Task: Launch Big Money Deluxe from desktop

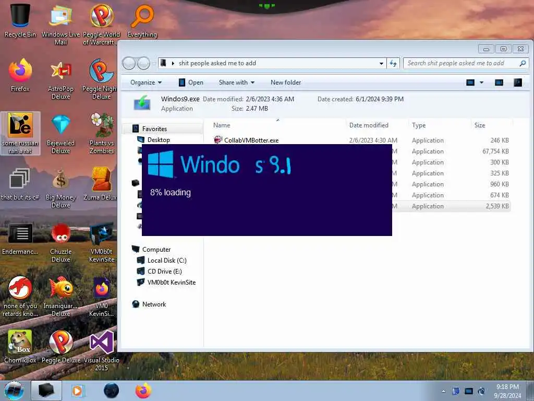Action: (60, 188)
